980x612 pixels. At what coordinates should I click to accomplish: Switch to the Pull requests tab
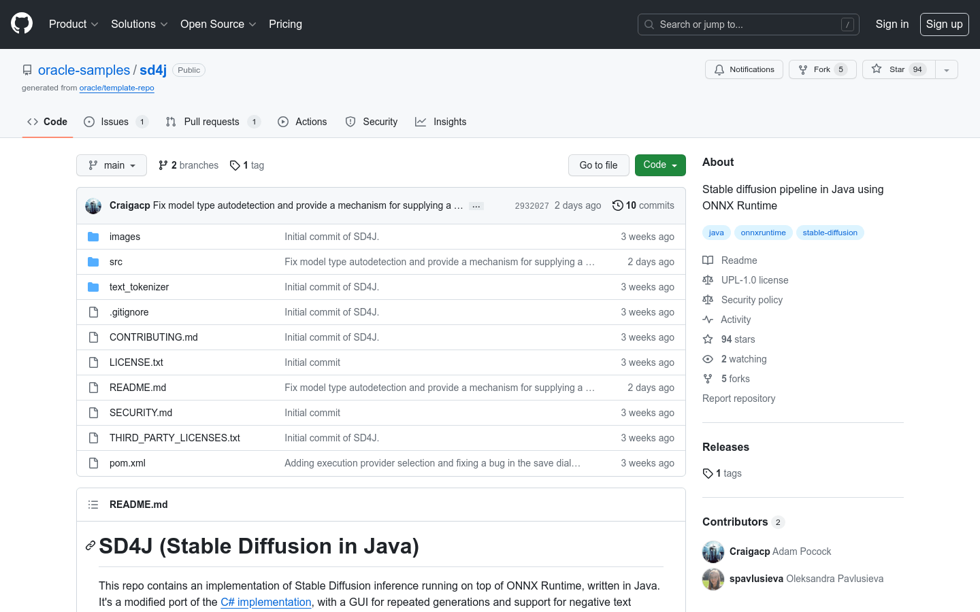(x=213, y=122)
